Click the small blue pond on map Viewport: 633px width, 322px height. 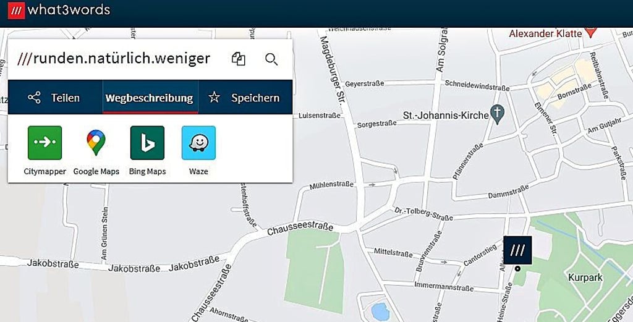point(380,312)
